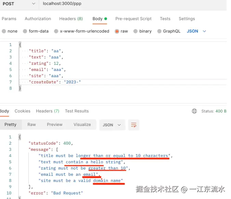Select the Raw response view
231x199 pixels.
pyautogui.click(x=32, y=125)
